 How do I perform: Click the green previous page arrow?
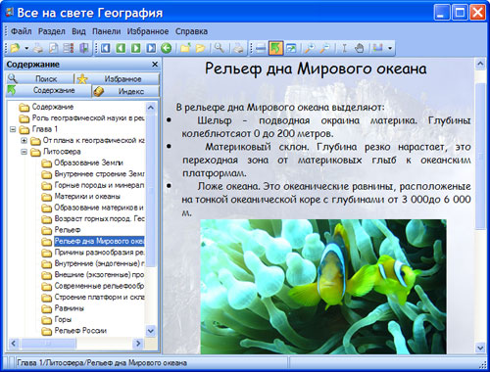pyautogui.click(x=121, y=48)
